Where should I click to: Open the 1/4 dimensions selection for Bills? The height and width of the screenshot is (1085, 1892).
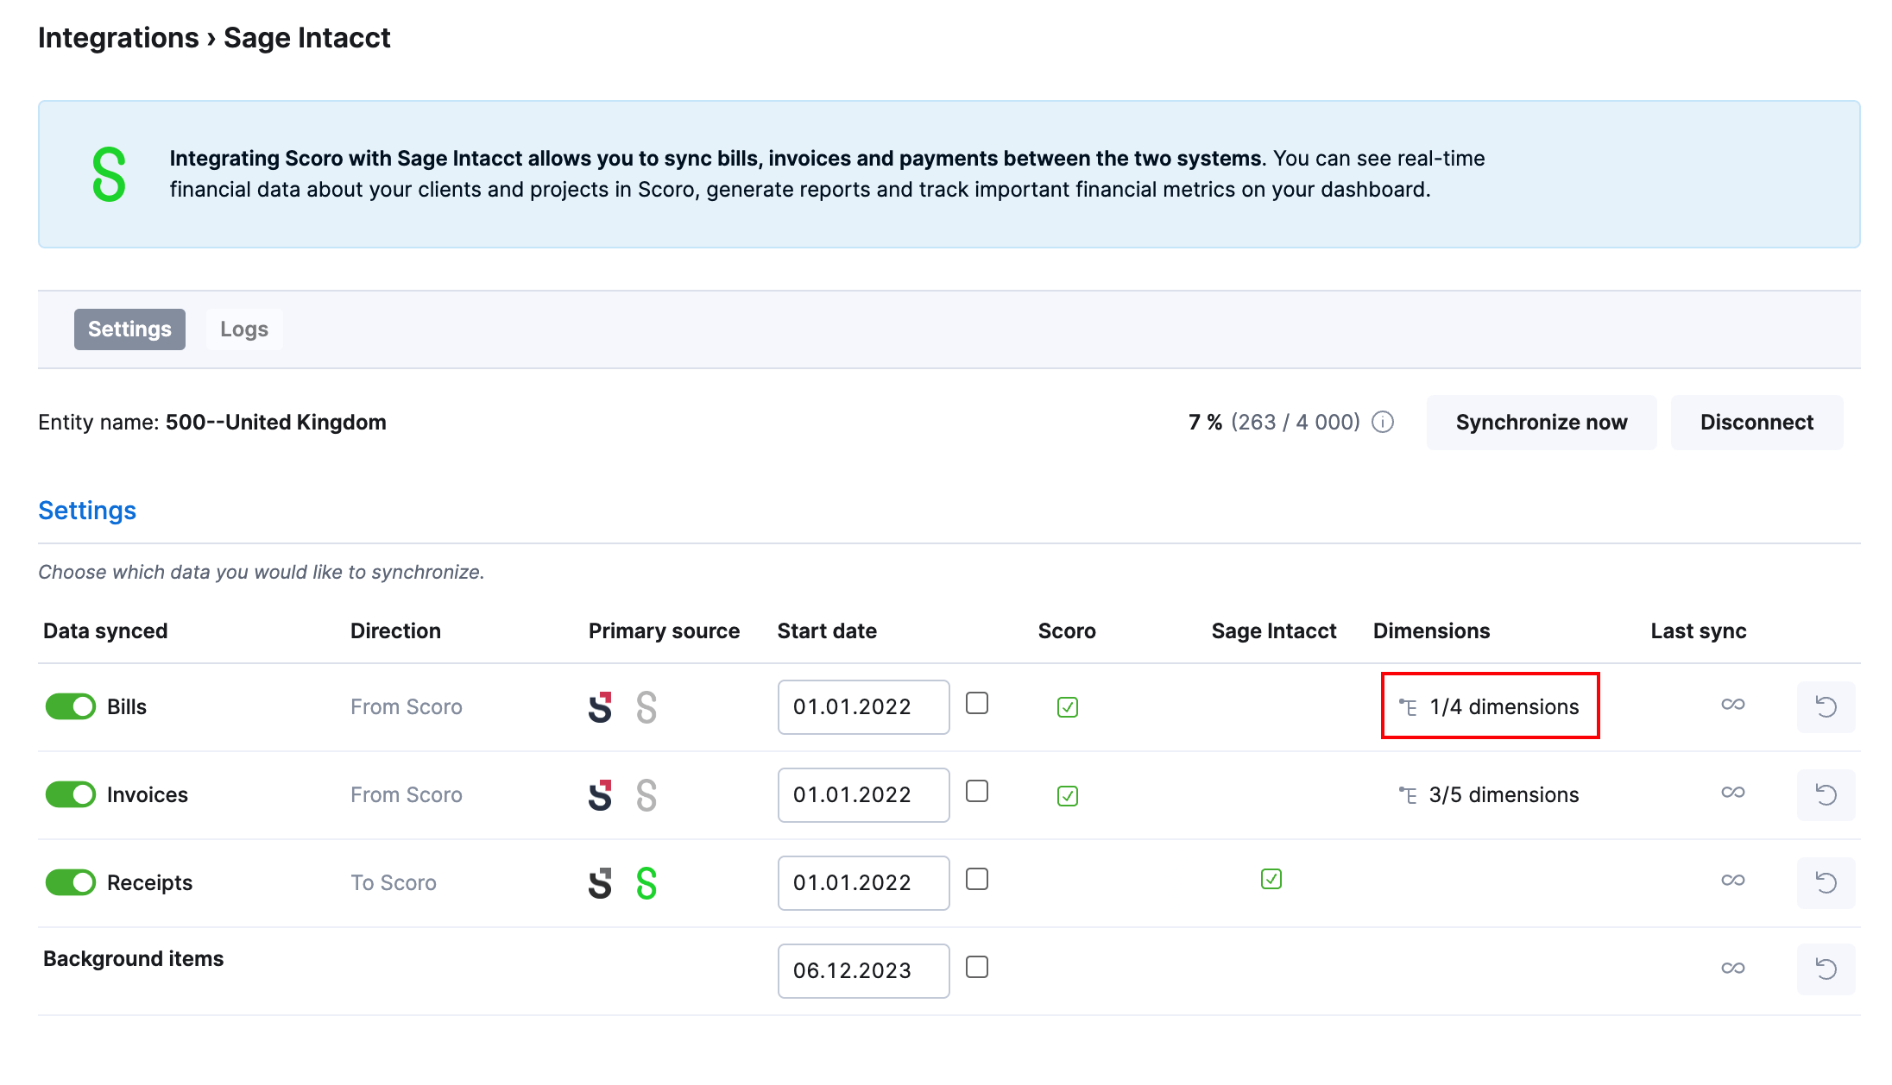(1504, 706)
